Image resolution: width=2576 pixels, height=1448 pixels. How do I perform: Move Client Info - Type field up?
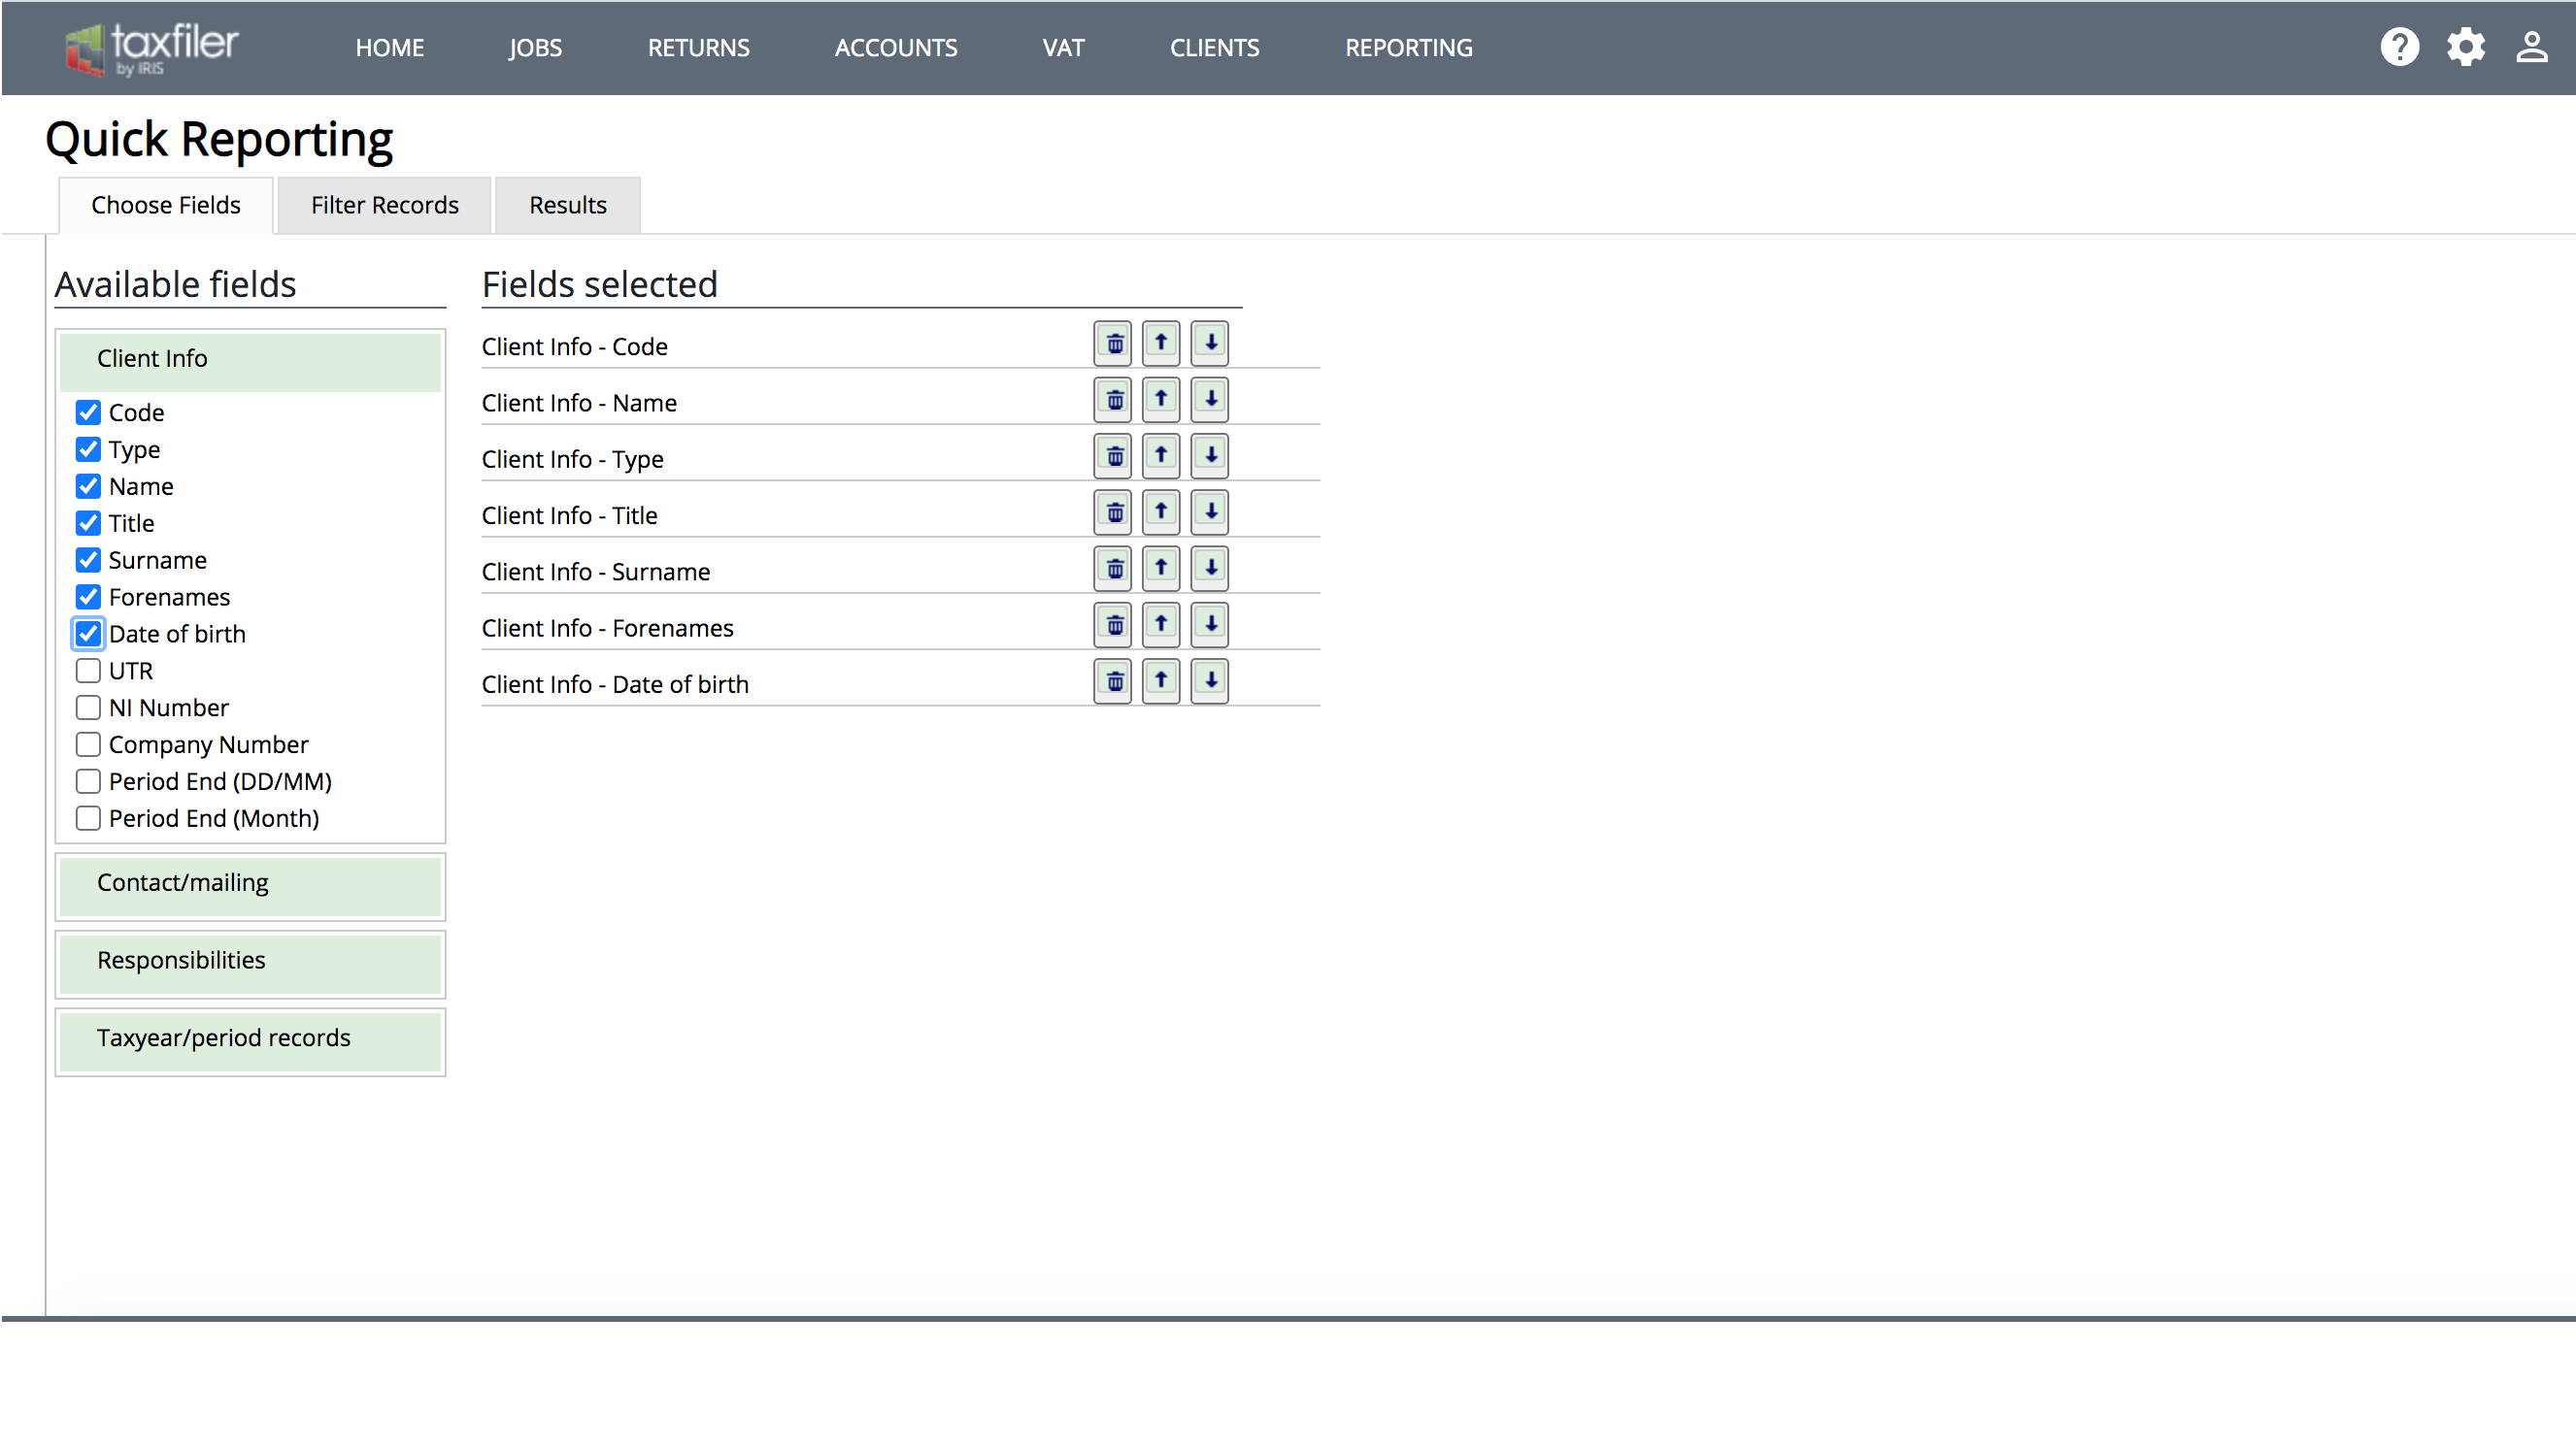coord(1161,456)
